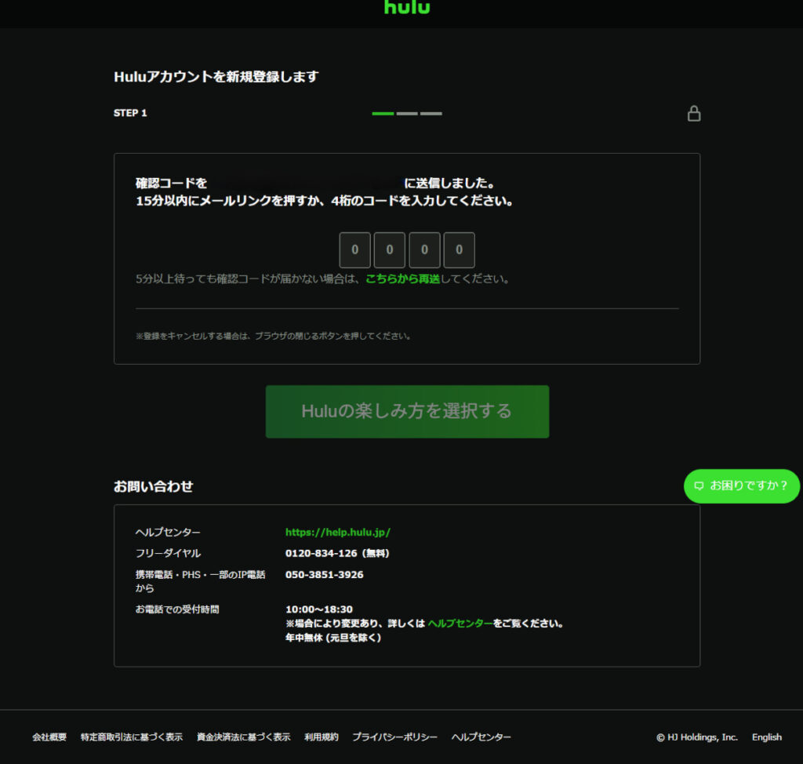This screenshot has width=803, height=764.
Task: Open the https://help.hulu.jp/ link
Action: tap(338, 533)
